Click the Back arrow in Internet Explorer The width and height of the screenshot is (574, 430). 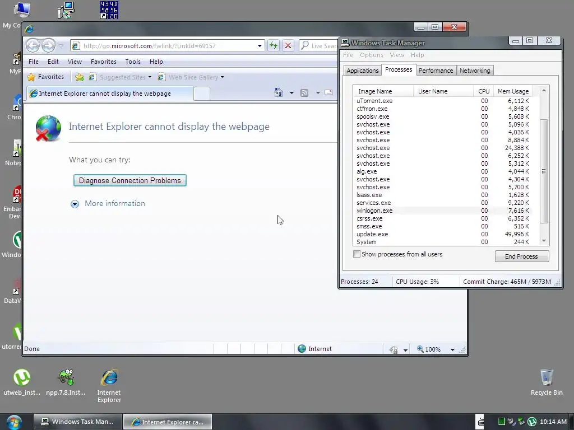[33, 46]
